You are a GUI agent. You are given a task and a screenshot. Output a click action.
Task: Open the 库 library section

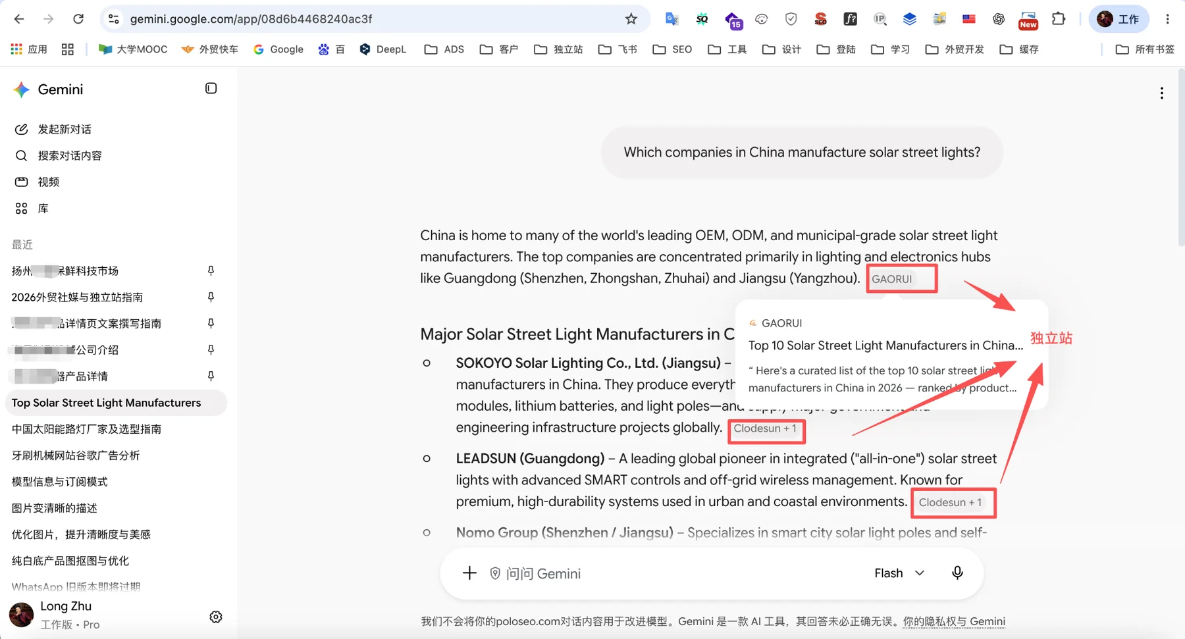pyautogui.click(x=43, y=208)
